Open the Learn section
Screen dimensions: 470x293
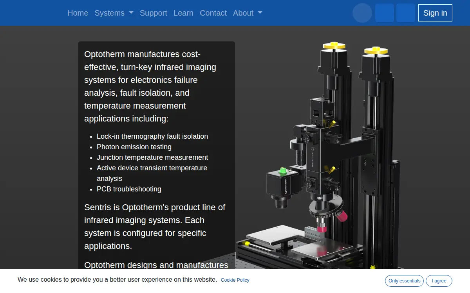pyautogui.click(x=183, y=13)
